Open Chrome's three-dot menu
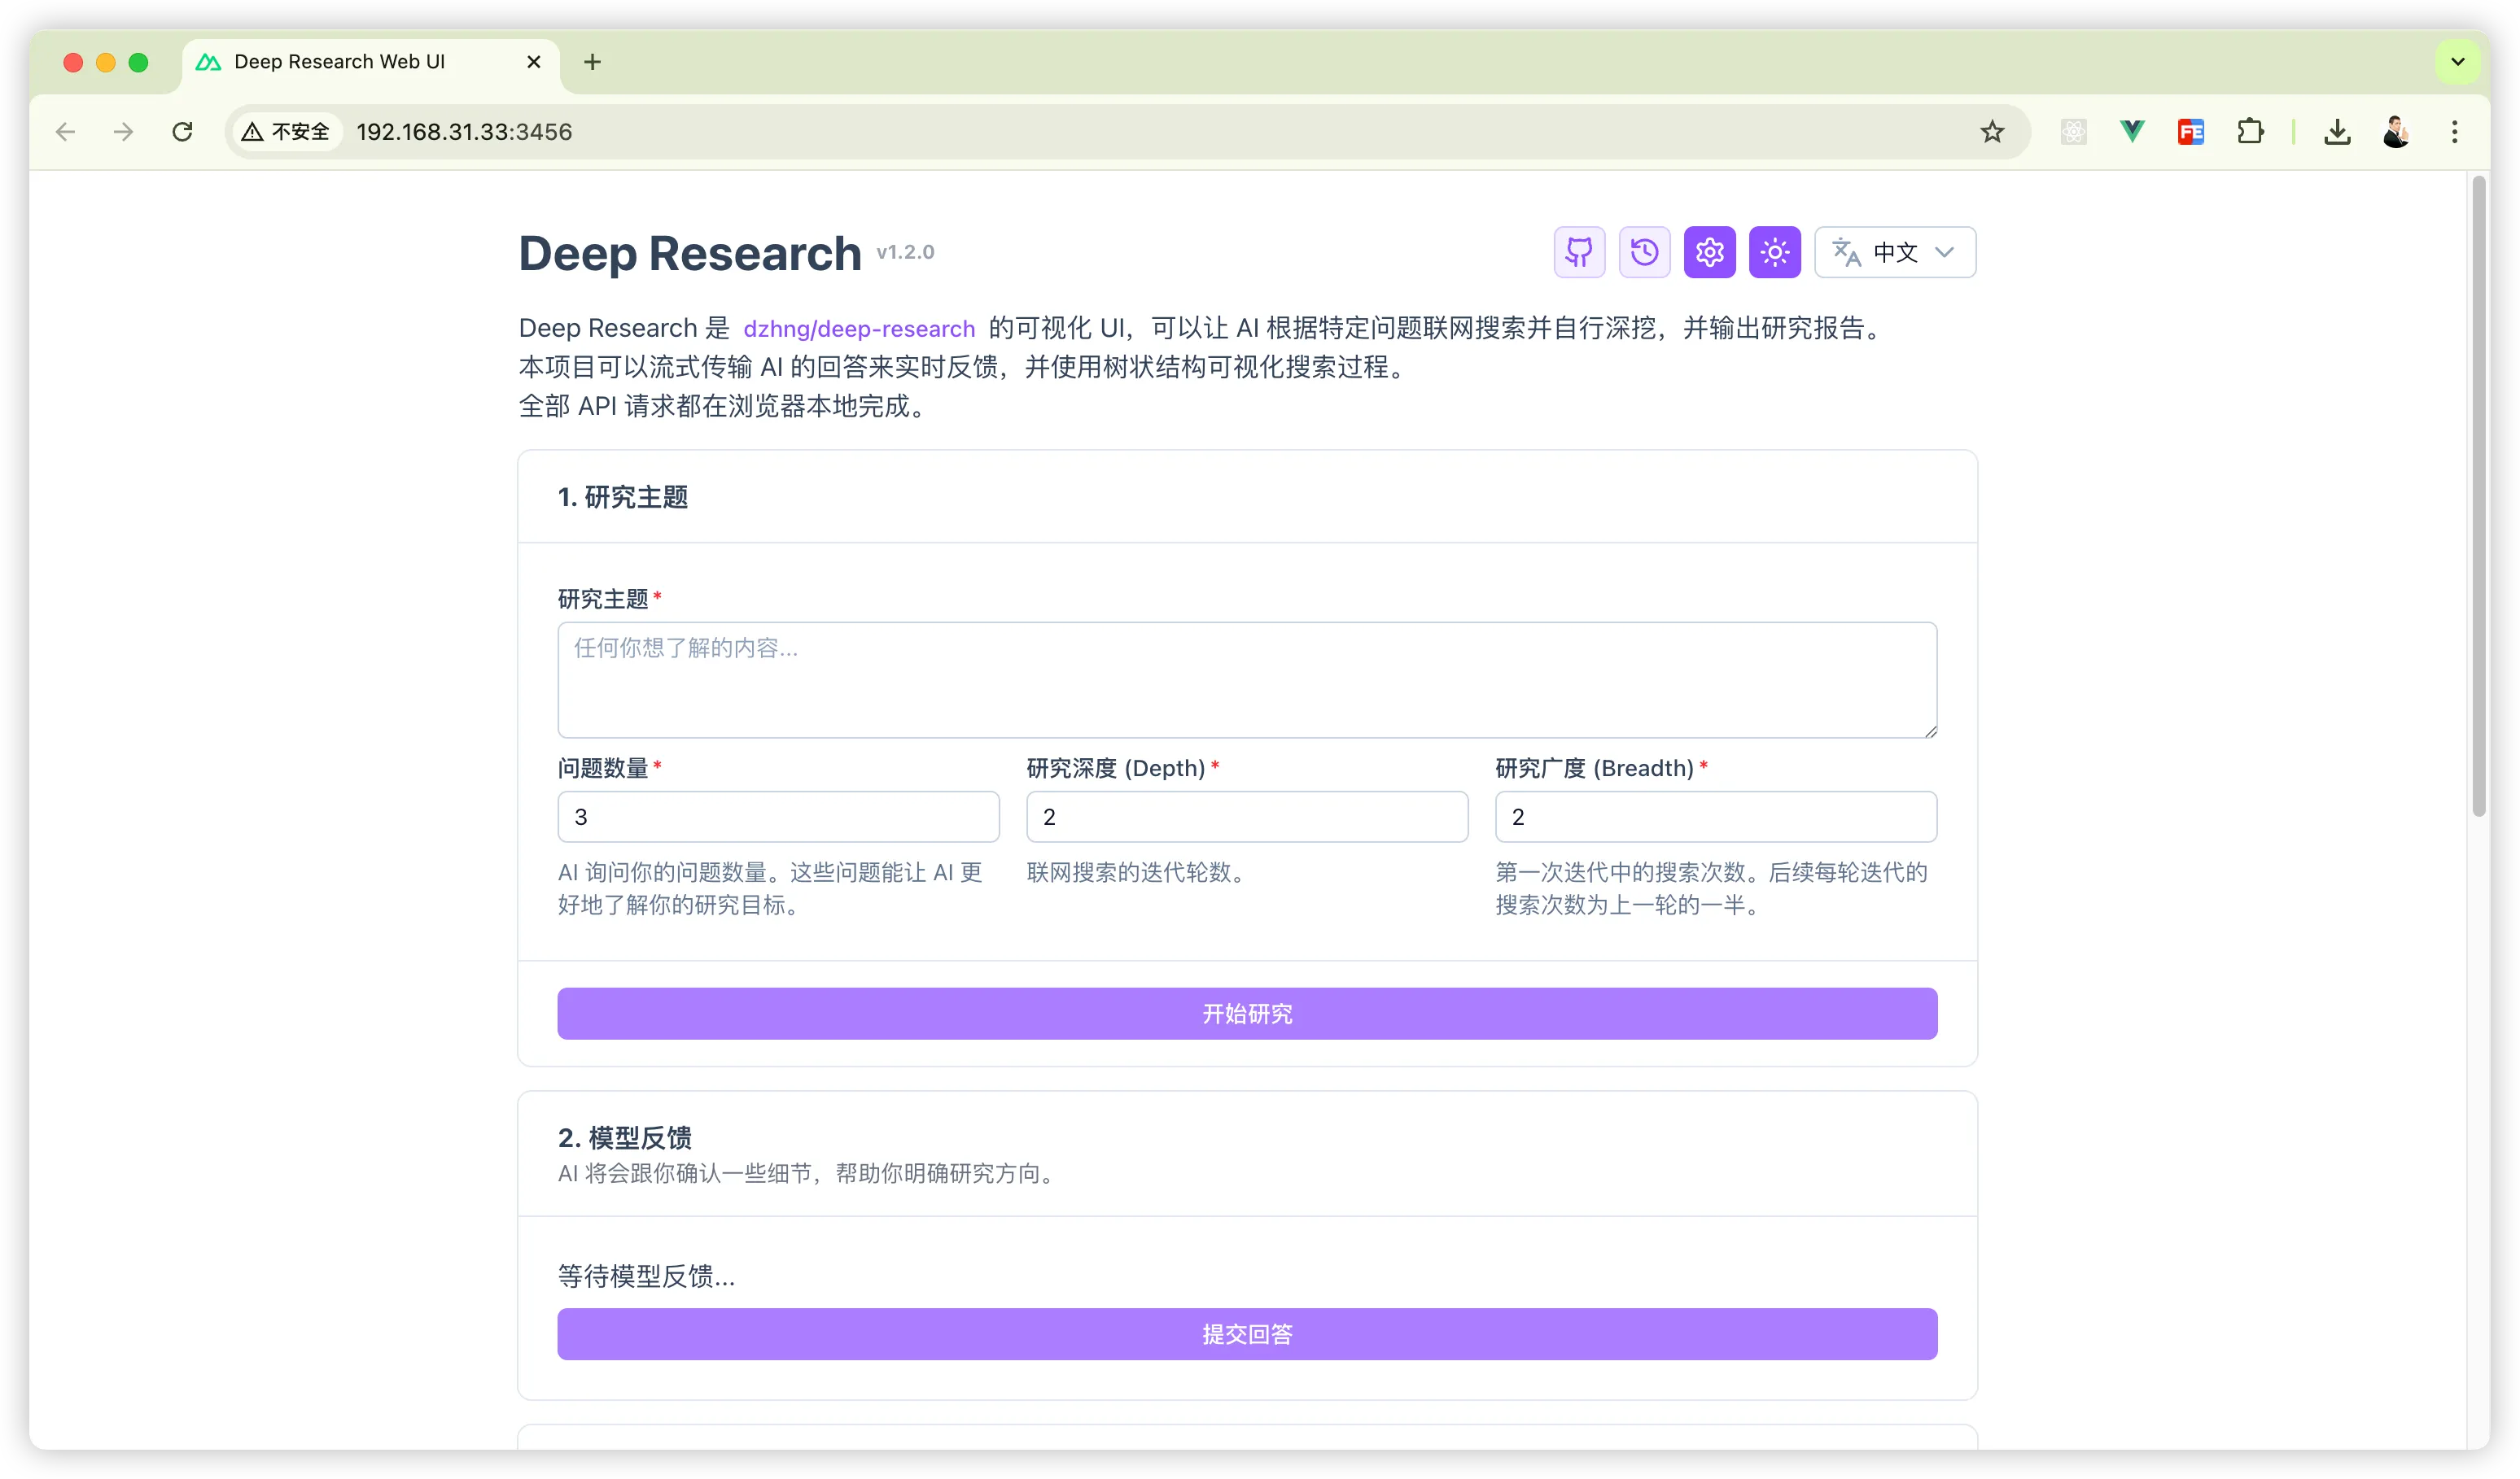The image size is (2520, 1479). click(x=2455, y=132)
